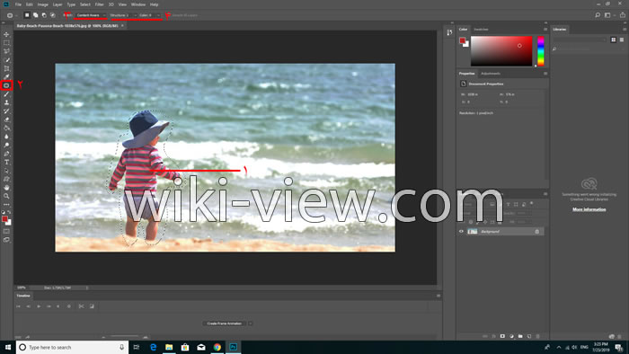
Task: Change the screen mode
Action: pyautogui.click(x=6, y=240)
